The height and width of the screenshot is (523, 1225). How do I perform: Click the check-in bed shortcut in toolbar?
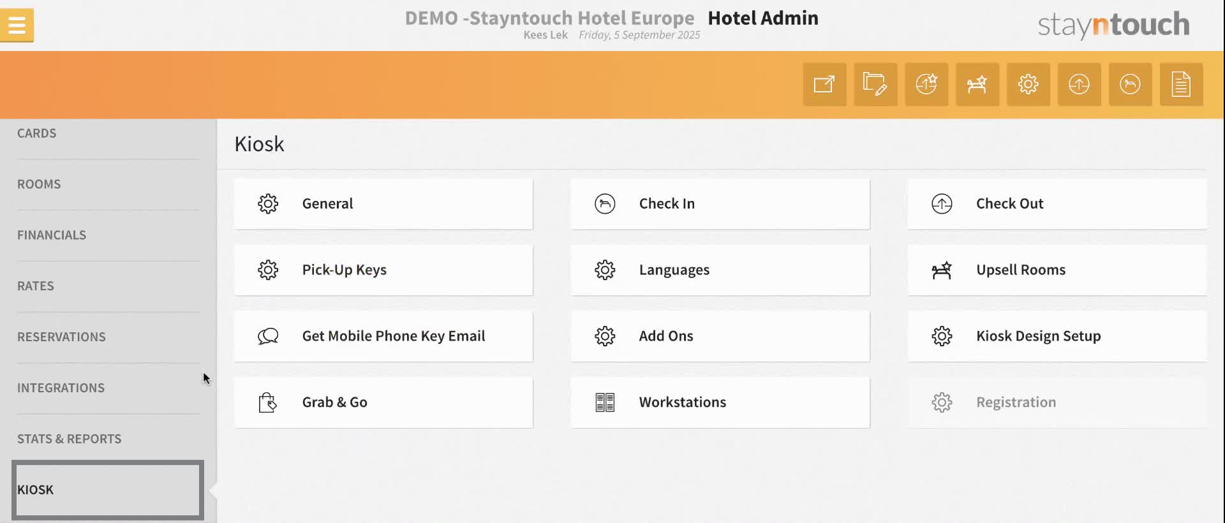1131,84
